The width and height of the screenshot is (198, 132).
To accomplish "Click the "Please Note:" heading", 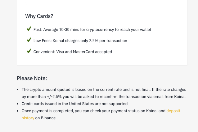I will click(x=32, y=78).
